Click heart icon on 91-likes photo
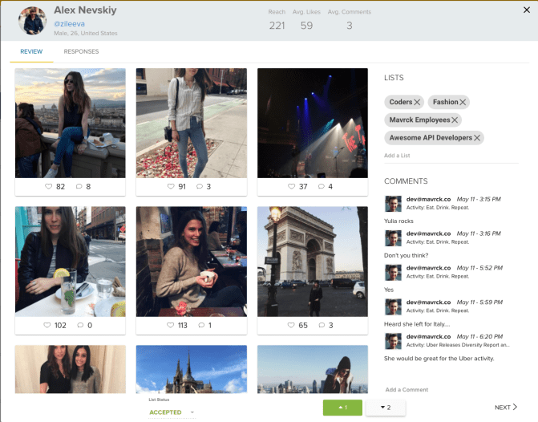Viewport: 538px width, 422px height. (171, 186)
